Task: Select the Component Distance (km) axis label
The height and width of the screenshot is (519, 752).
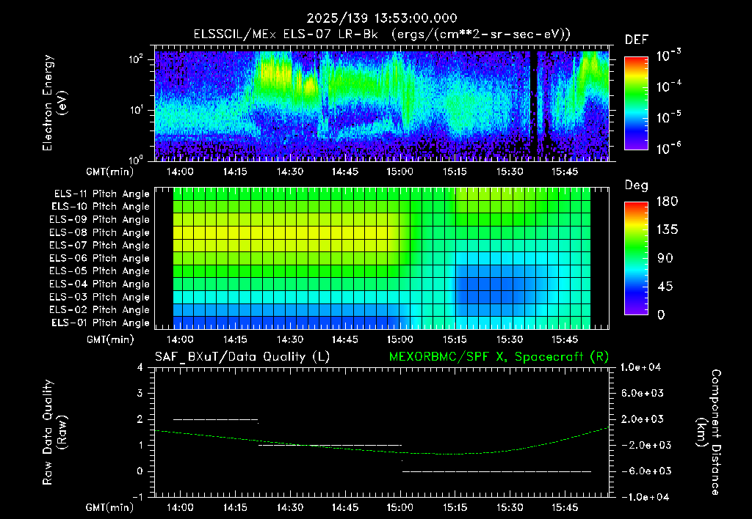Action: 709,432
